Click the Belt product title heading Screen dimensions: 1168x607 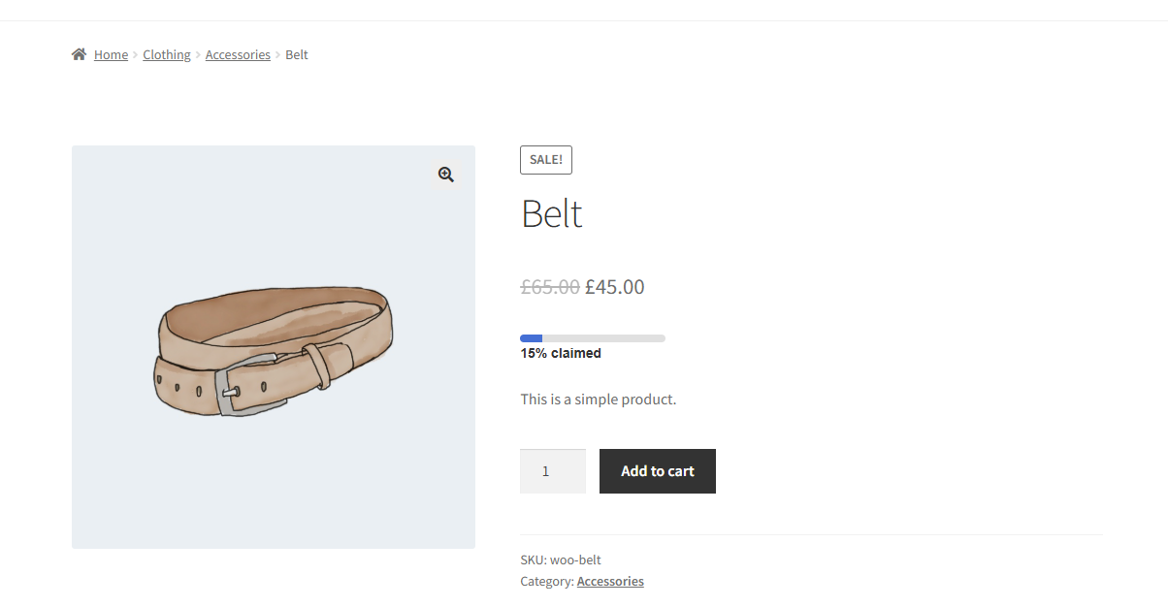pos(552,213)
